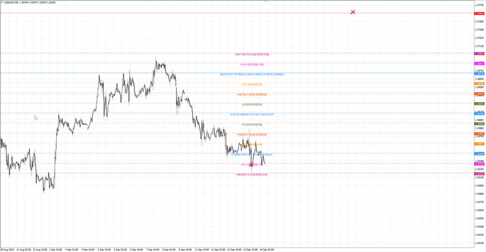
Task: Click the magenta 1.35345 price tag
Action: point(480,164)
